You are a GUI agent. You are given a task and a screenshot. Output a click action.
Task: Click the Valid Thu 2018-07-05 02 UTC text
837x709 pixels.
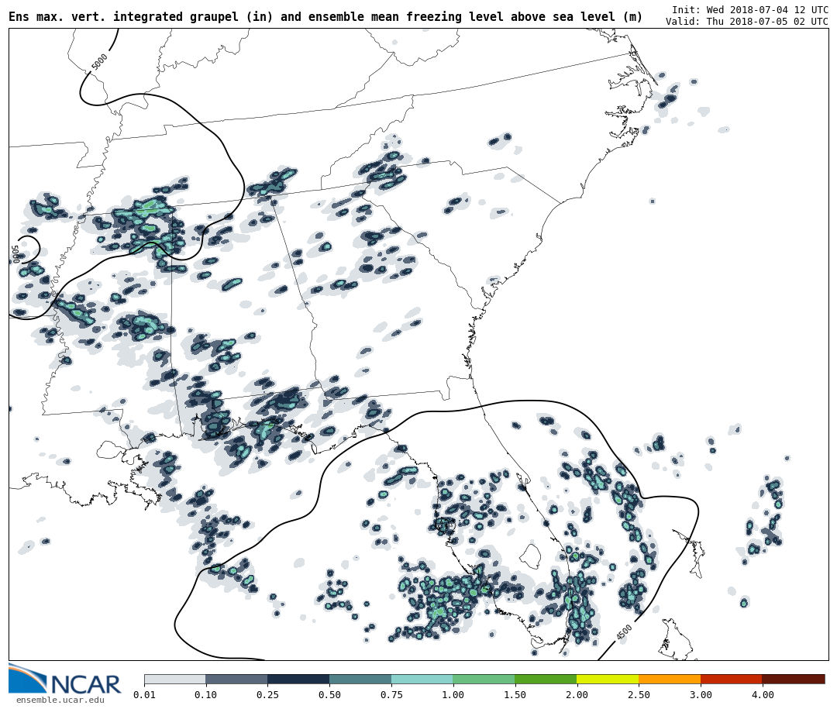click(x=746, y=22)
